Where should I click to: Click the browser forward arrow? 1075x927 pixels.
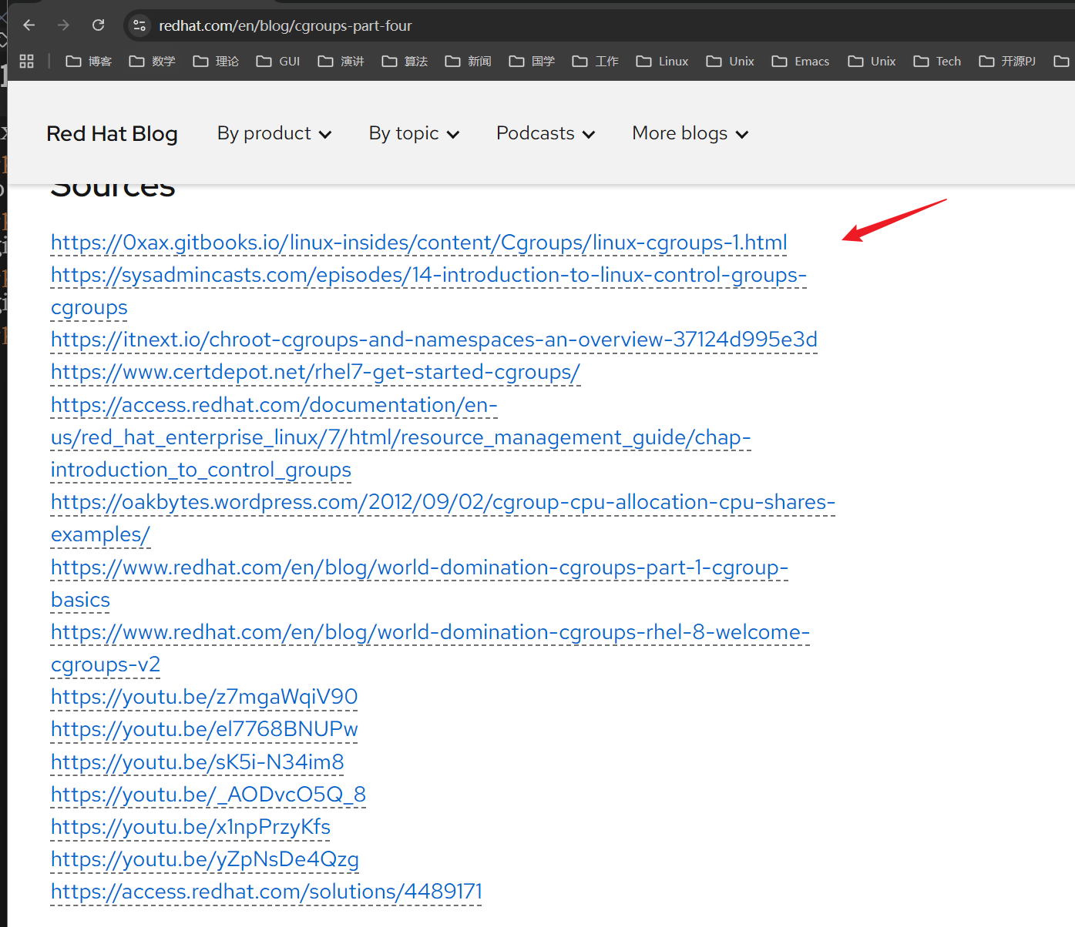[63, 25]
